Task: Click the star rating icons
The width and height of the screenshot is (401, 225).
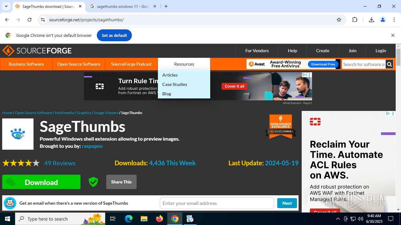Action: (21, 163)
